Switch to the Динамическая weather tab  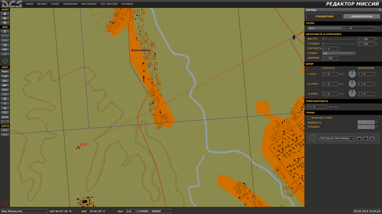click(362, 16)
